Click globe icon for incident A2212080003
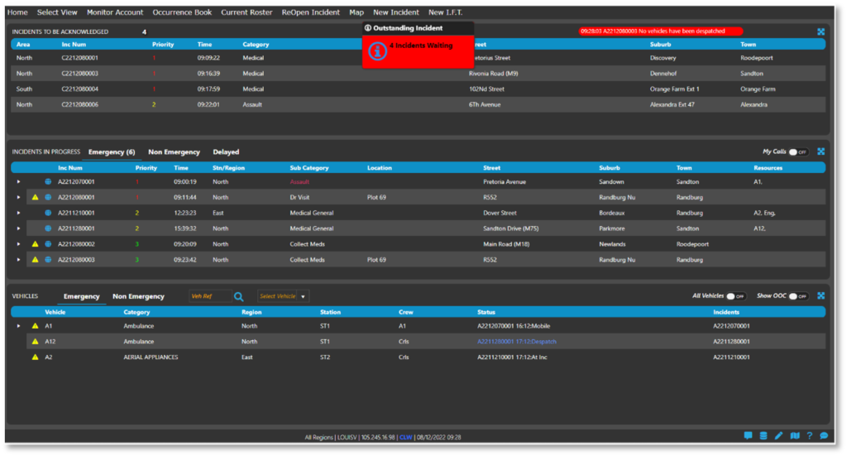The image size is (847, 456). [x=48, y=260]
